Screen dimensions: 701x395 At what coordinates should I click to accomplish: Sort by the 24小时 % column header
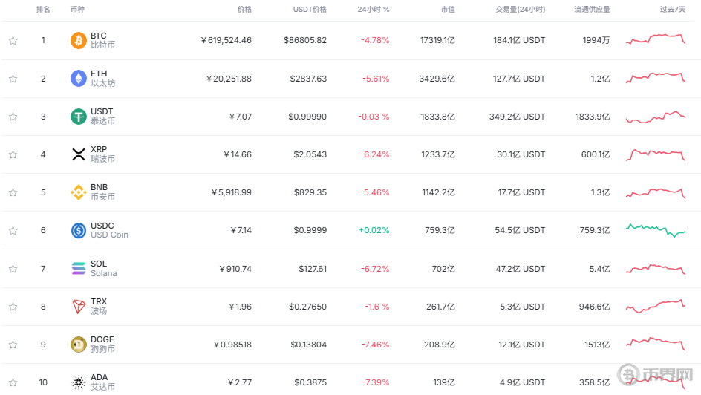click(373, 10)
